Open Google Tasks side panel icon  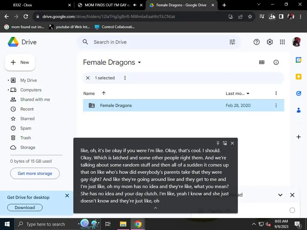click(x=298, y=93)
